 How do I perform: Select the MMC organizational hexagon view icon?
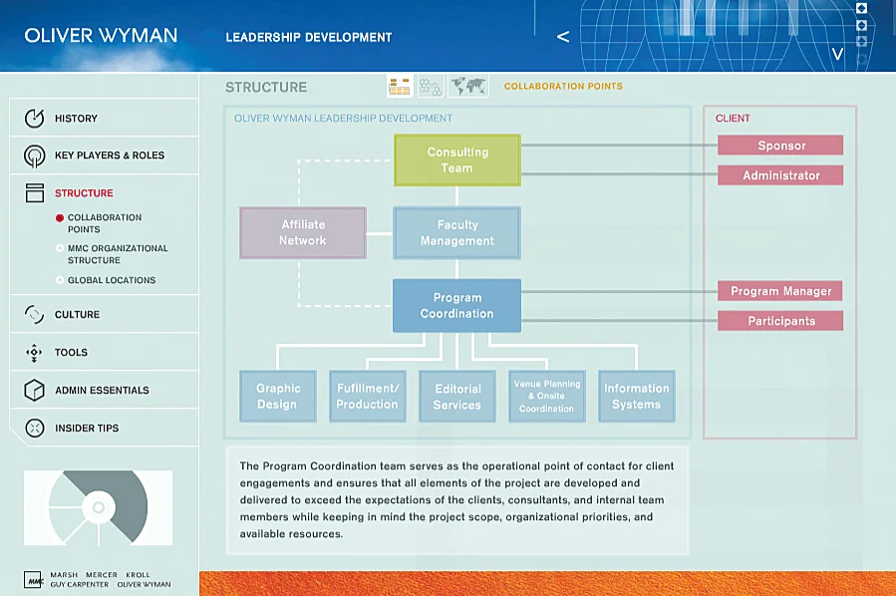[431, 87]
